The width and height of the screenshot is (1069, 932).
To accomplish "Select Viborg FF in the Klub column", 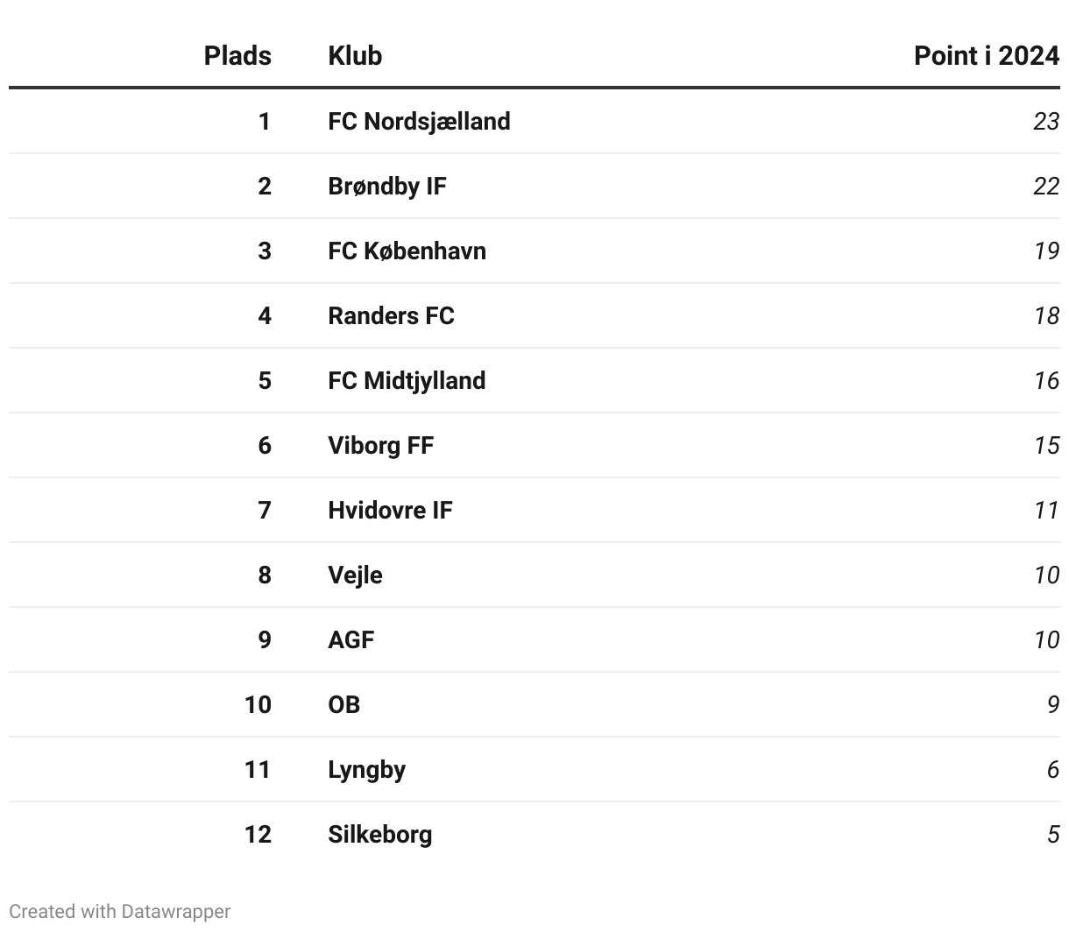I will point(380,445).
